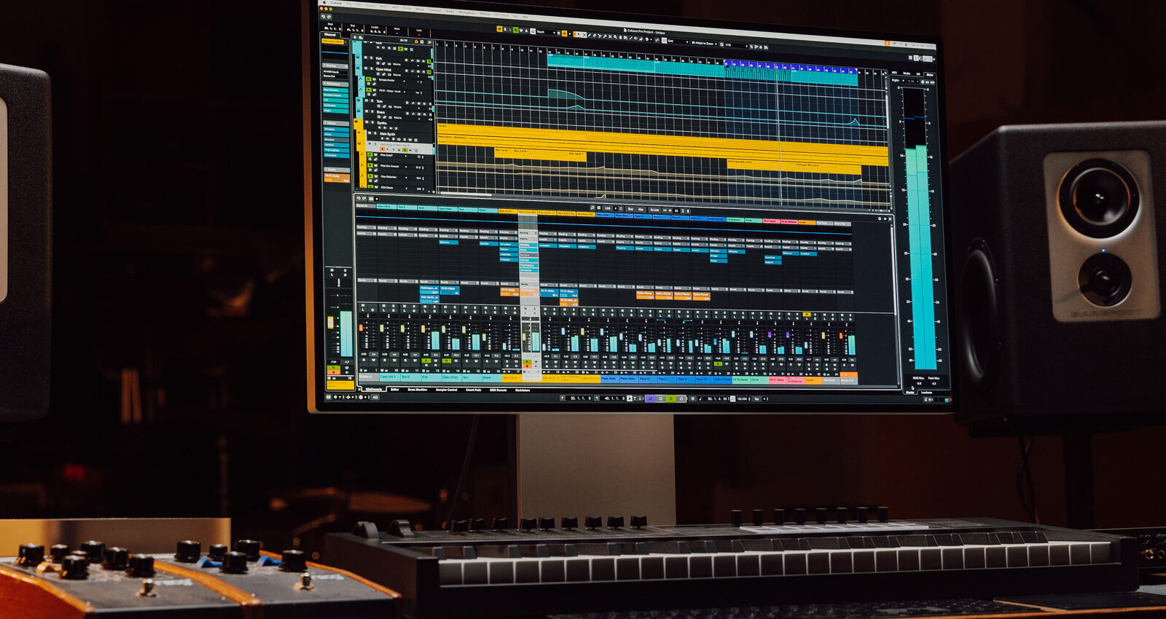Open the Digital meter scale dropdown
Image resolution: width=1166 pixels, height=619 pixels.
[x=898, y=80]
